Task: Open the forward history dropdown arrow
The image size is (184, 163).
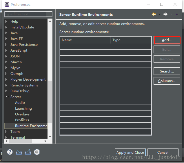Action: 171,14
